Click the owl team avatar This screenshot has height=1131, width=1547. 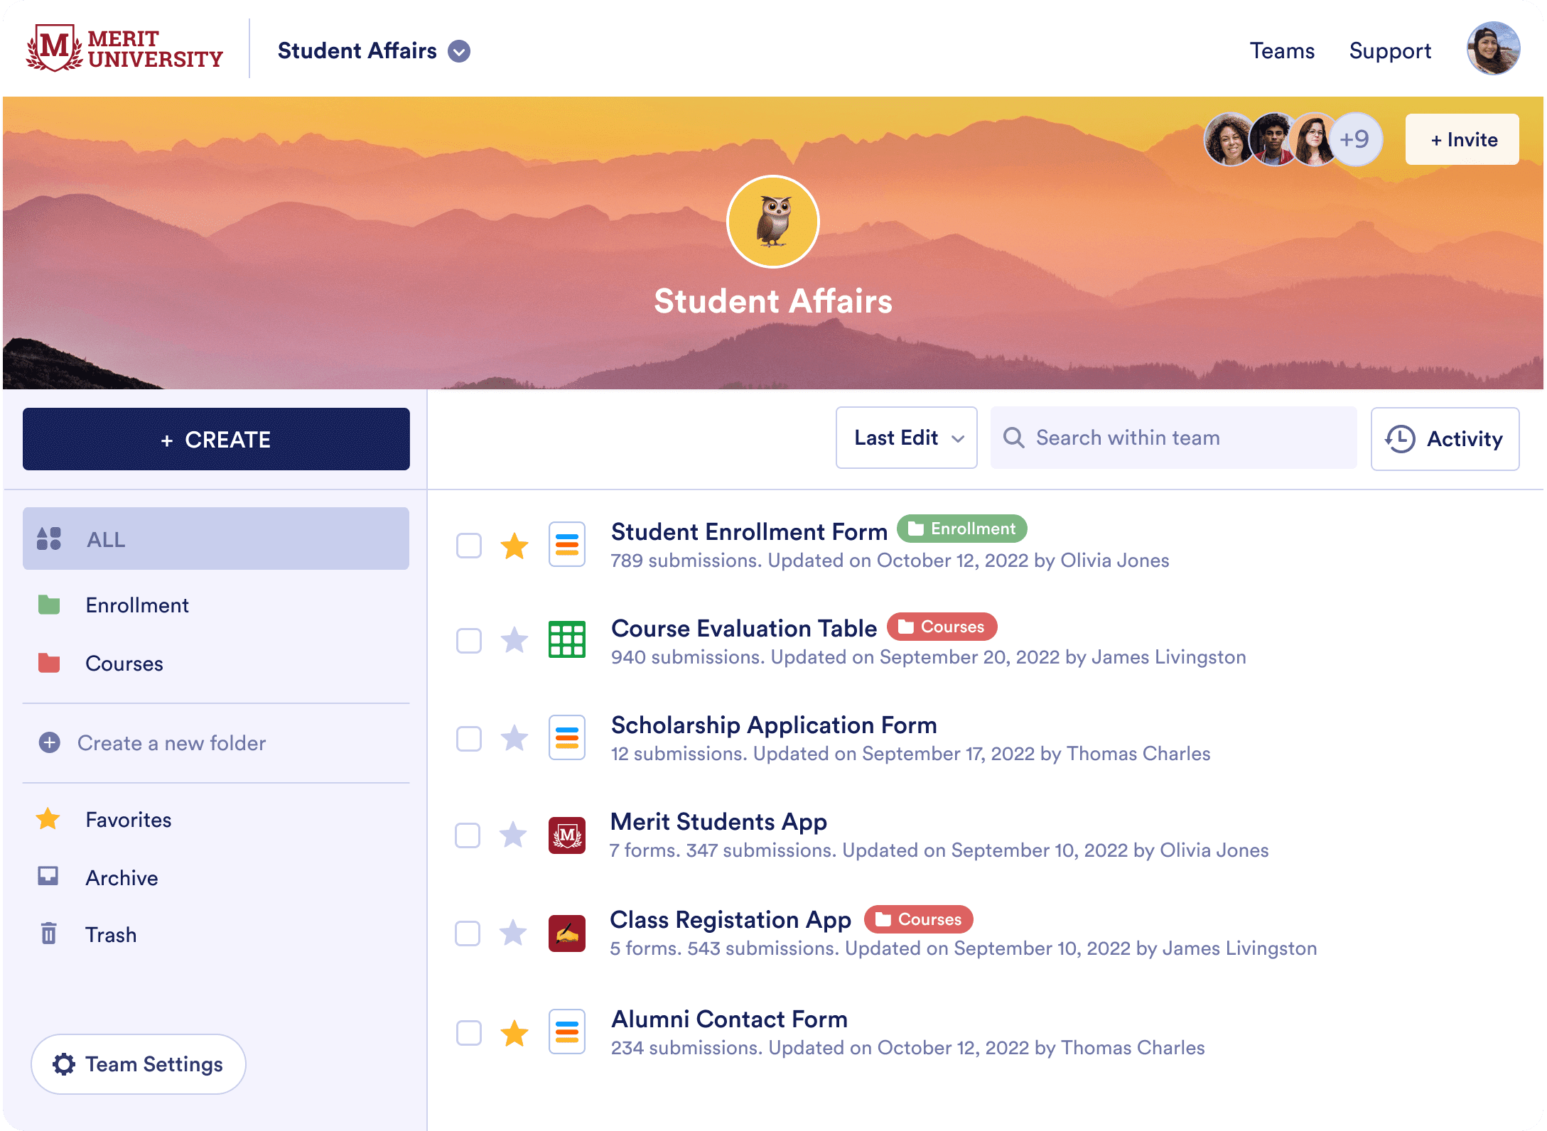click(x=772, y=222)
